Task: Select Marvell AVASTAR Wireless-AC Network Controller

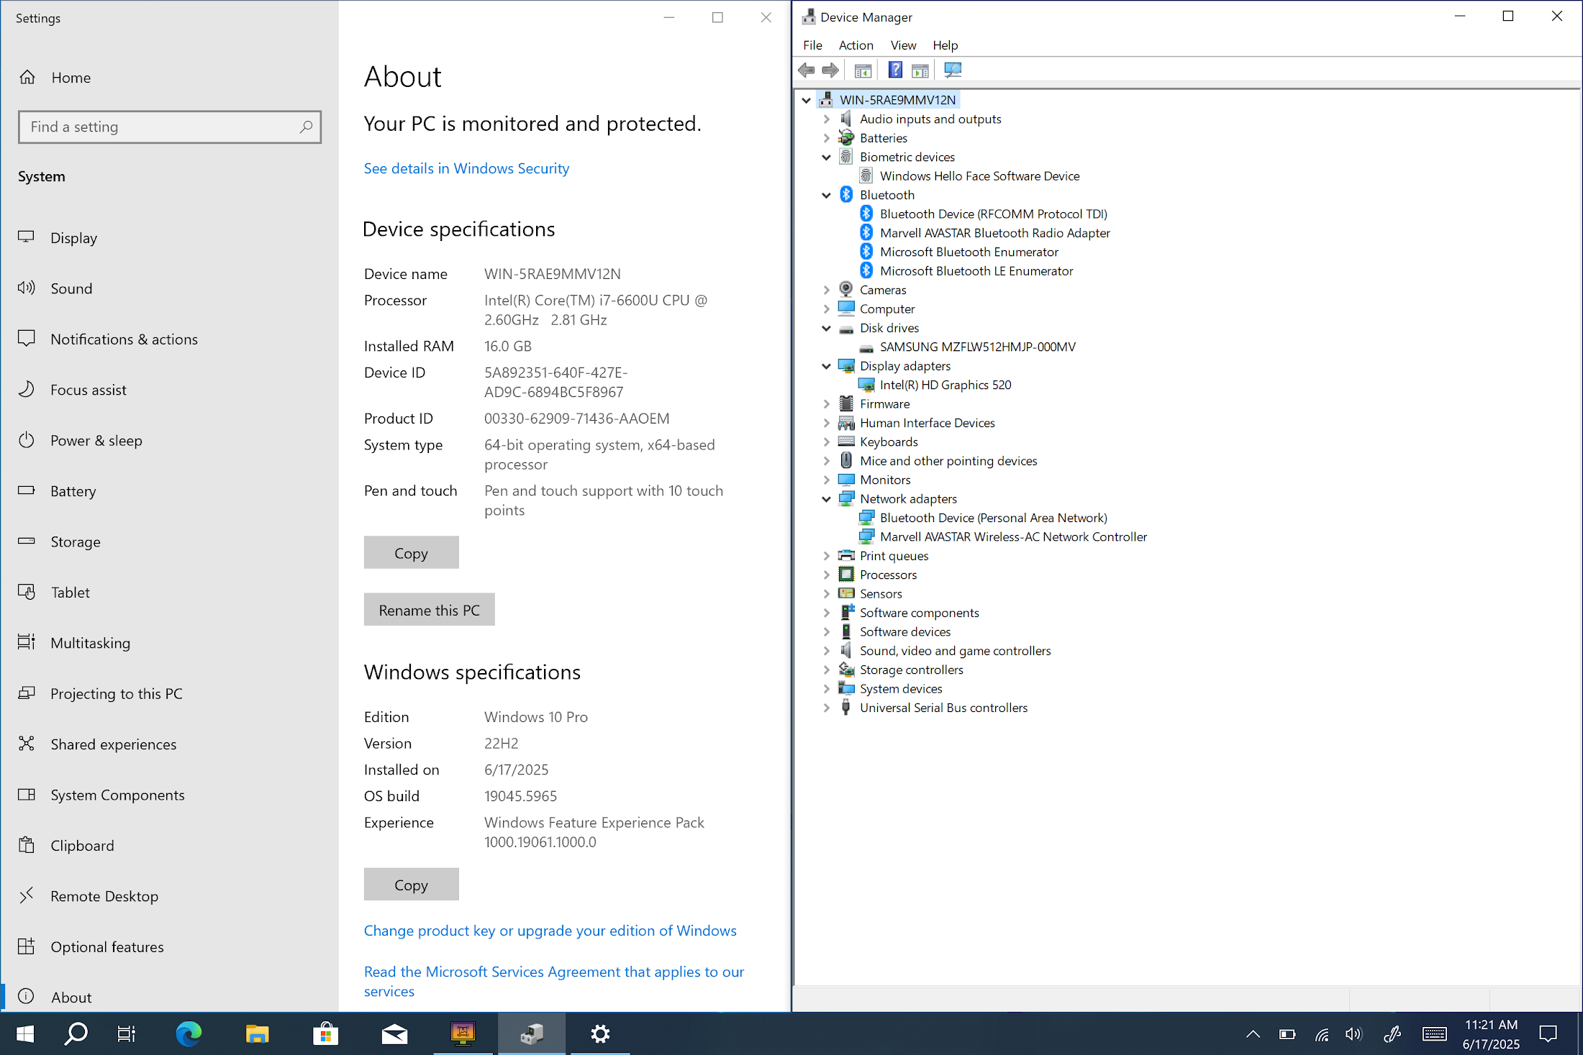Action: point(1013,536)
